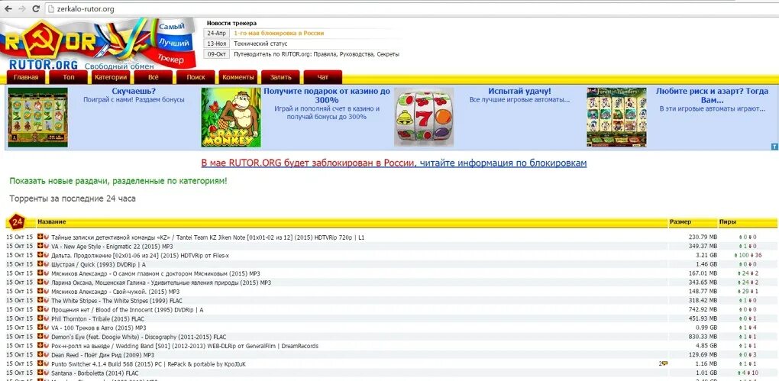The image size is (779, 381).
Task: Click the Размер column header
Action: click(x=680, y=221)
